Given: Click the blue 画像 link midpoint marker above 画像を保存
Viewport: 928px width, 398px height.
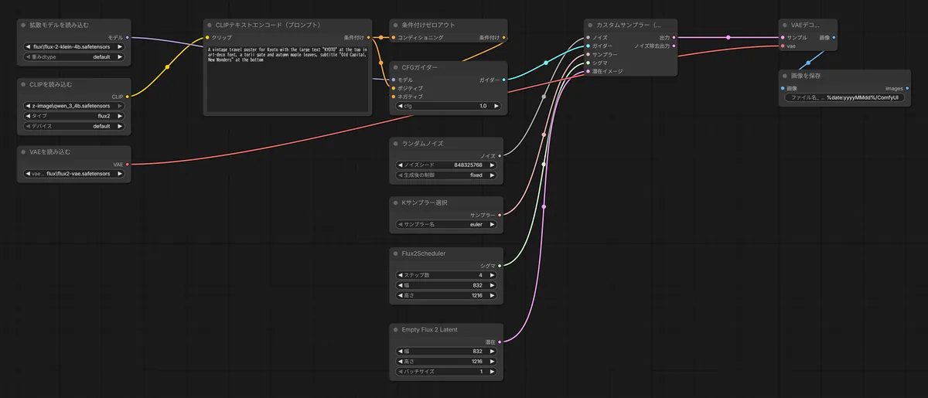Looking at the screenshot, I should tap(808, 63).
